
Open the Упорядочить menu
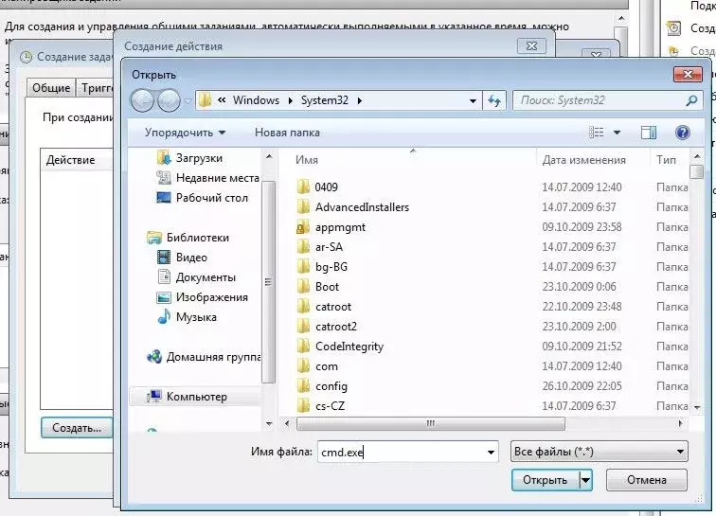[185, 133]
